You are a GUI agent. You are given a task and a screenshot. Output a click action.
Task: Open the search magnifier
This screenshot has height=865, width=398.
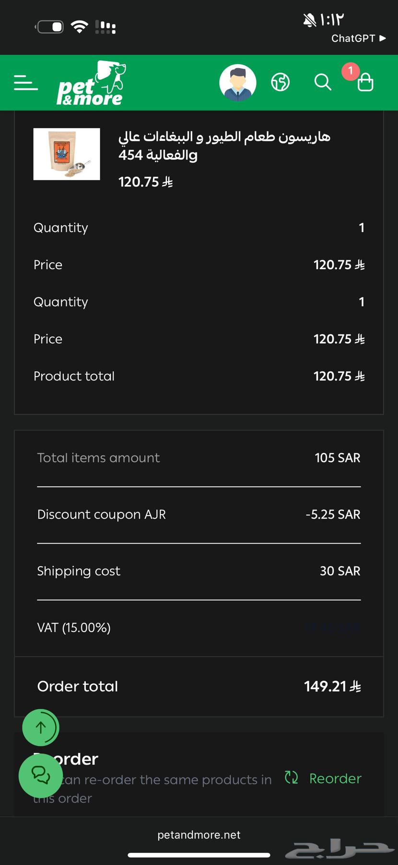(323, 82)
